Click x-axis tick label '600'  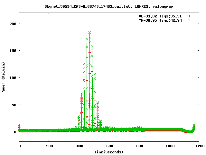tap(110, 146)
